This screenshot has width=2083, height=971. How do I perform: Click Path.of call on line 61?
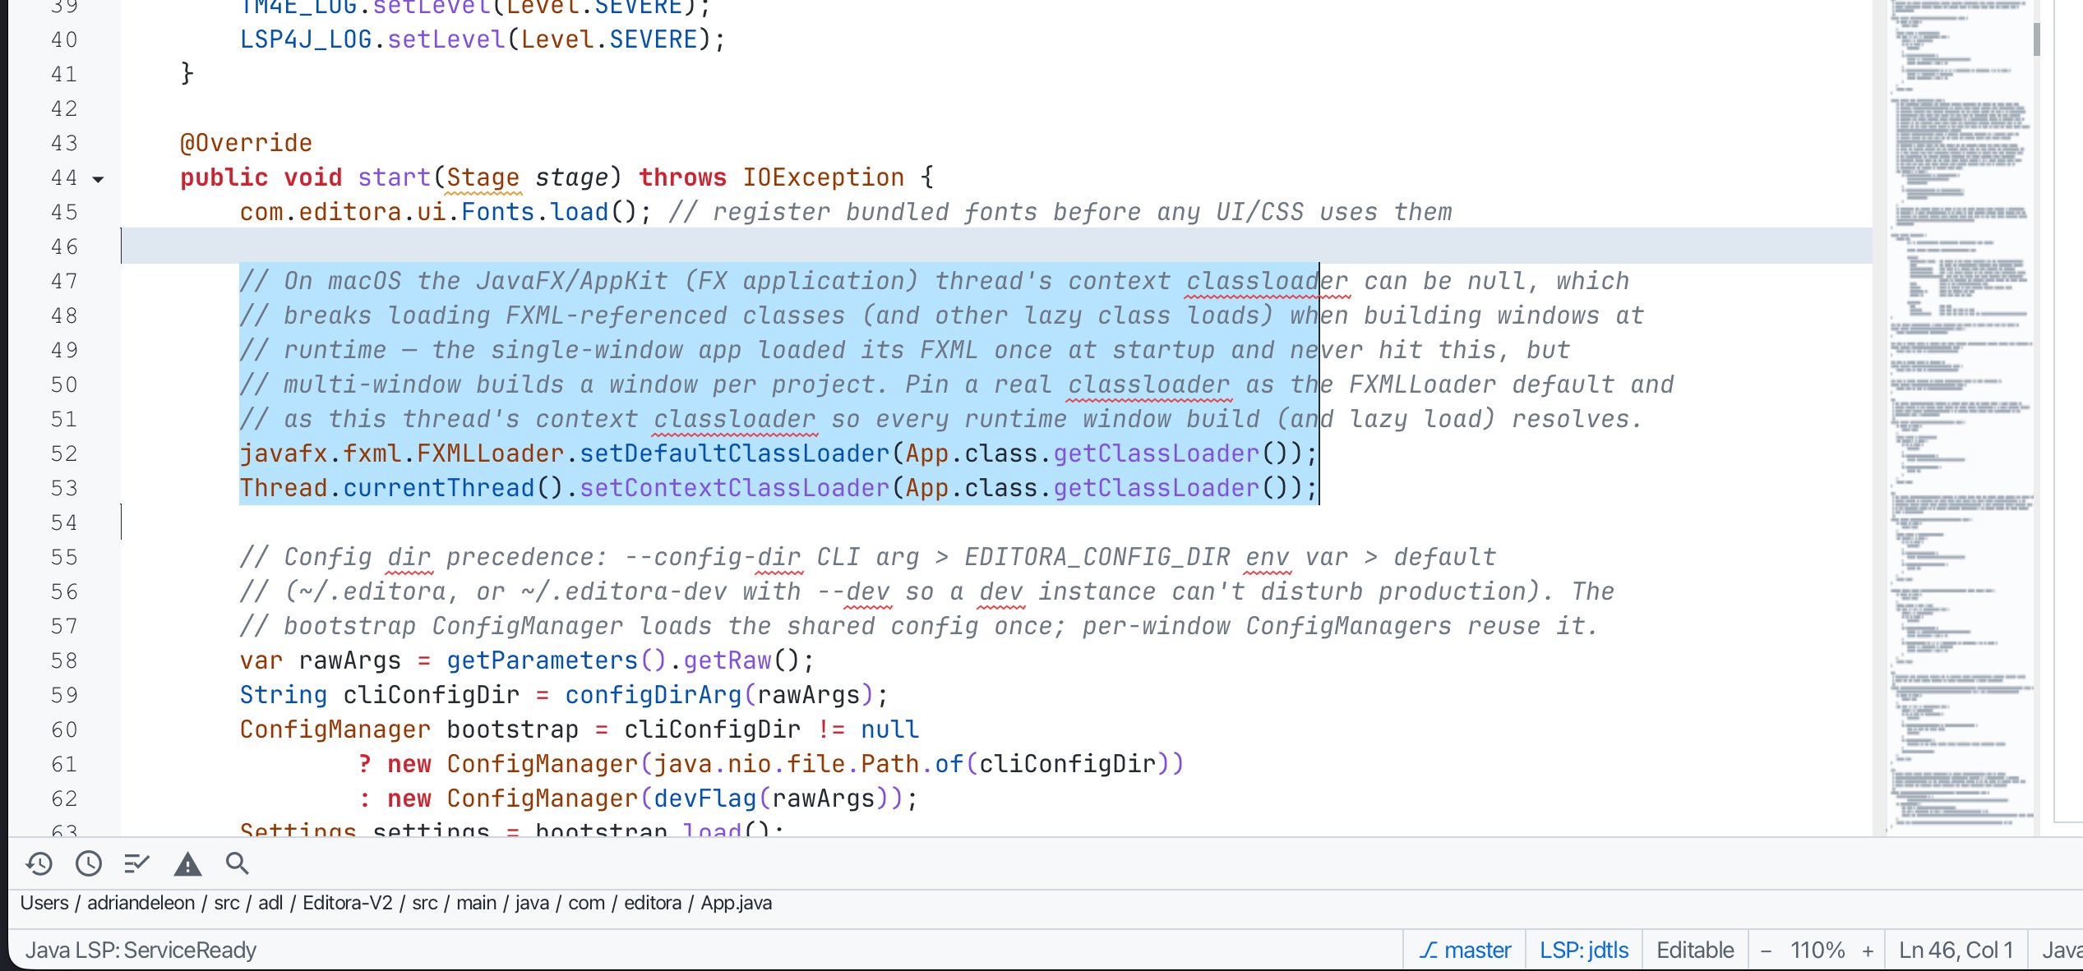point(912,764)
